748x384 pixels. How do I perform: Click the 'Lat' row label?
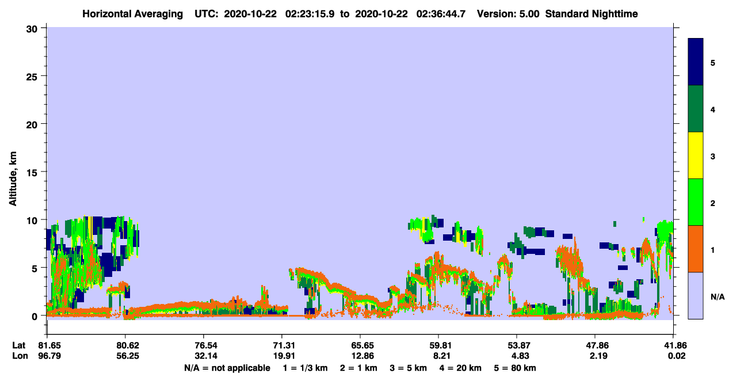pos(19,345)
